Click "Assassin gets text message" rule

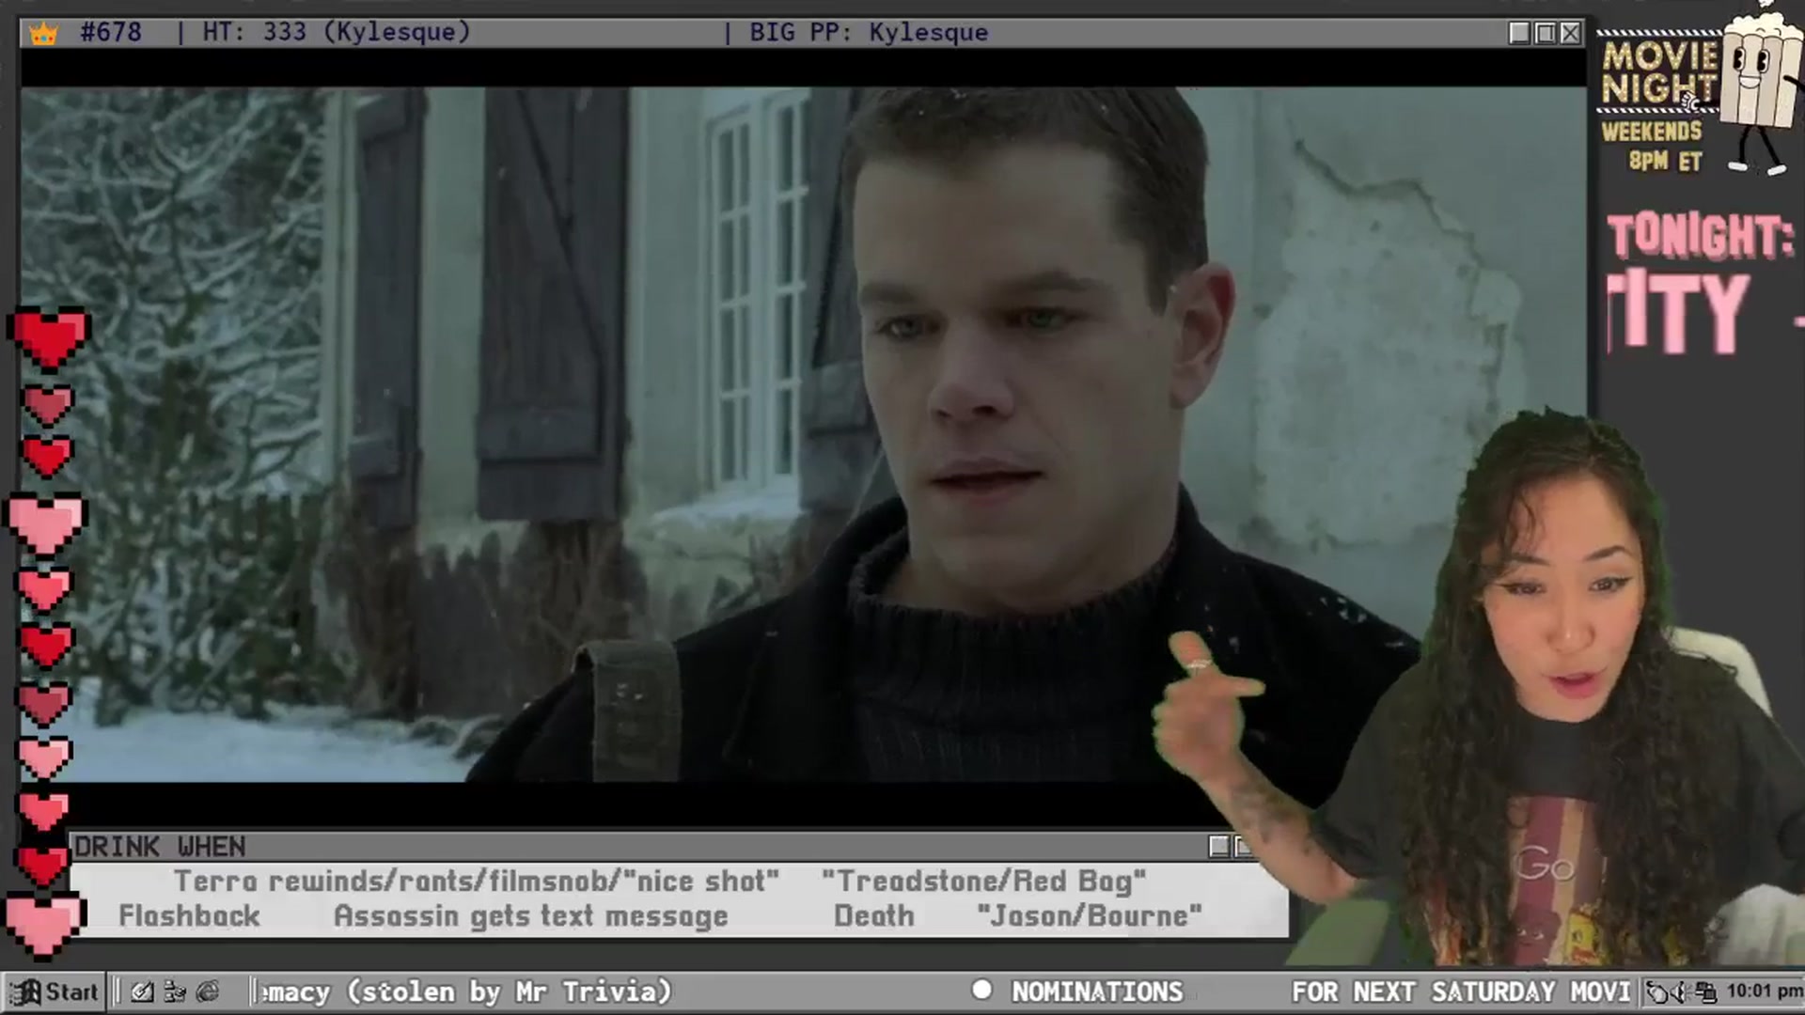(x=531, y=916)
